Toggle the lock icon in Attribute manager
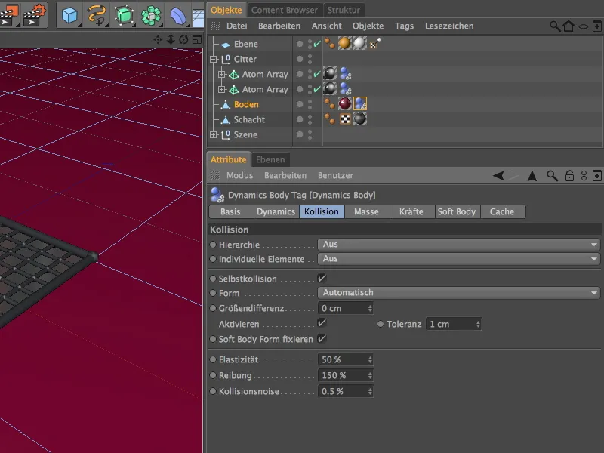The width and height of the screenshot is (604, 453). click(x=569, y=176)
